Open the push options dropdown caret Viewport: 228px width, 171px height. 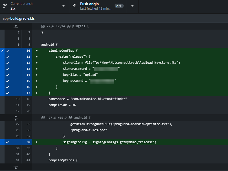pos(132,6)
